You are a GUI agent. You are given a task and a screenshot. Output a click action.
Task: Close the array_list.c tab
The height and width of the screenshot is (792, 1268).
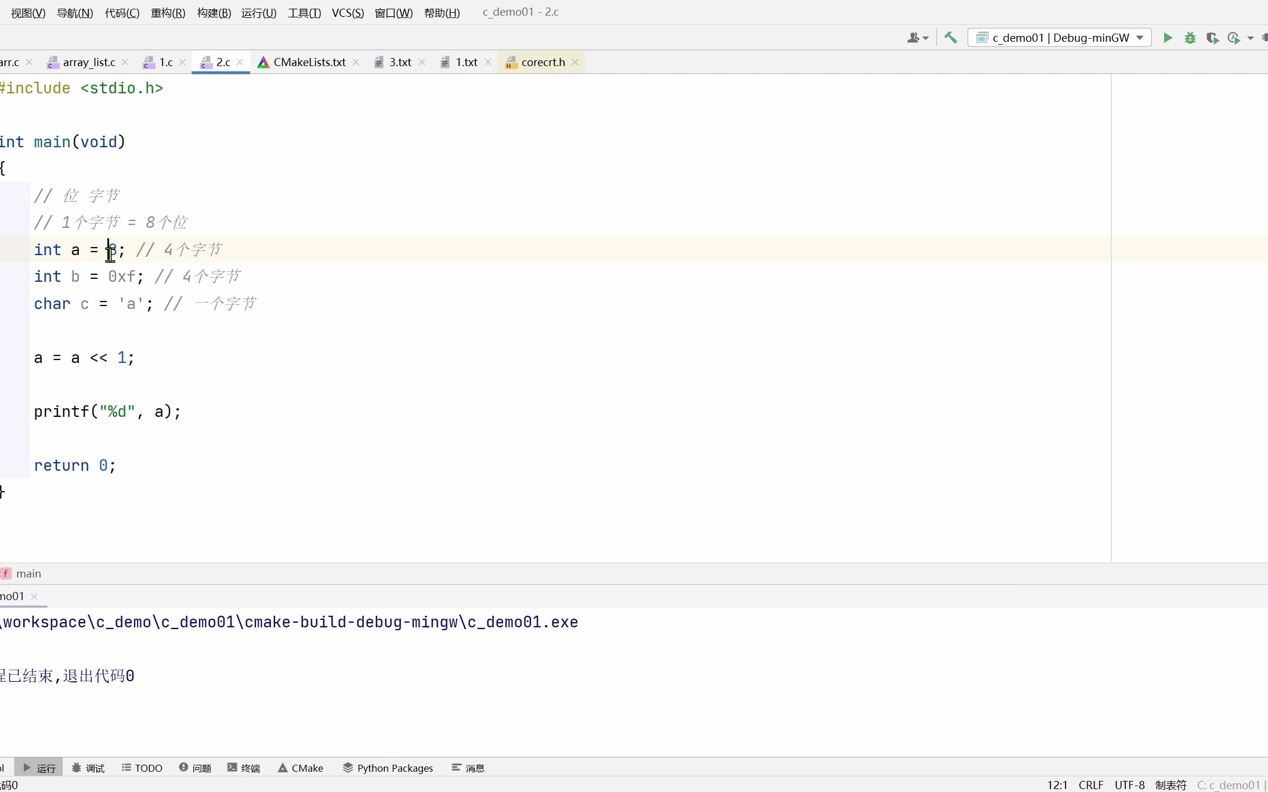pos(125,62)
